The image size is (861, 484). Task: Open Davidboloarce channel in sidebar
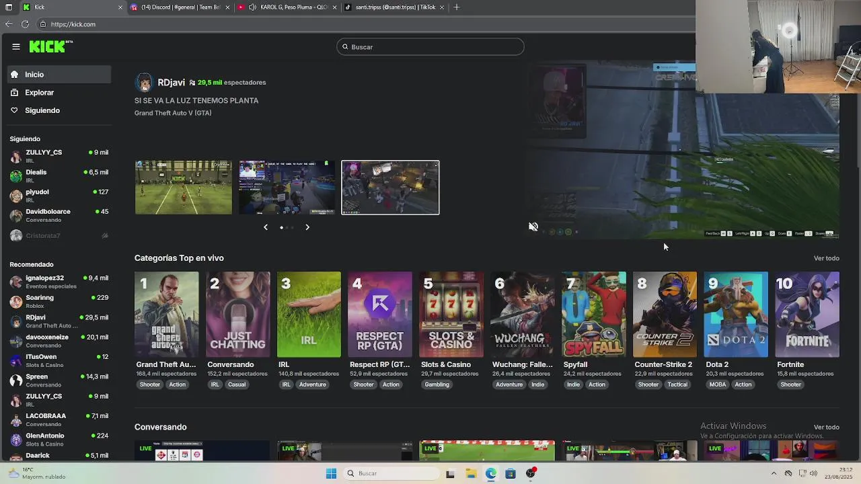click(x=59, y=215)
